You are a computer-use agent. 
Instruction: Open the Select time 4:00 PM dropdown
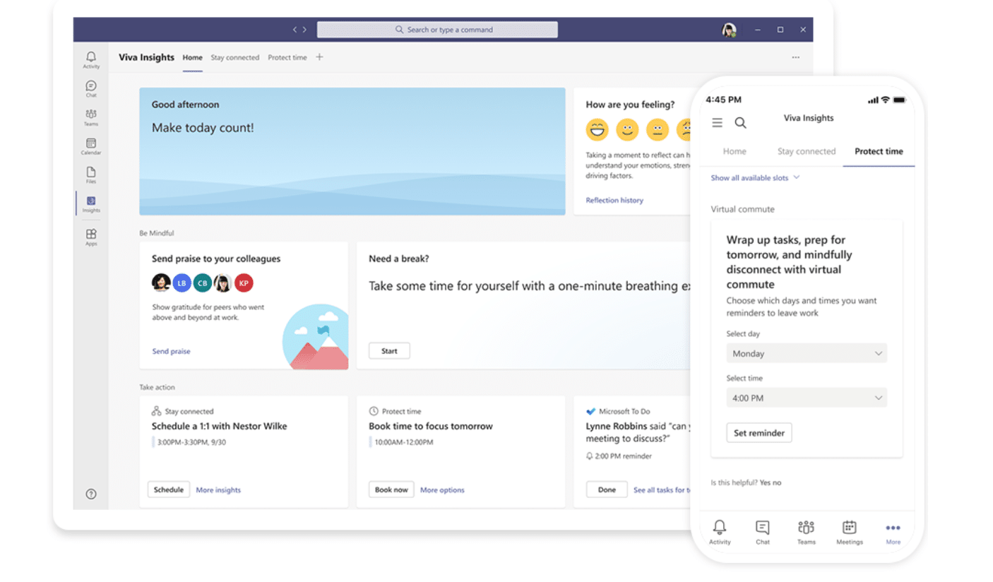pos(807,398)
